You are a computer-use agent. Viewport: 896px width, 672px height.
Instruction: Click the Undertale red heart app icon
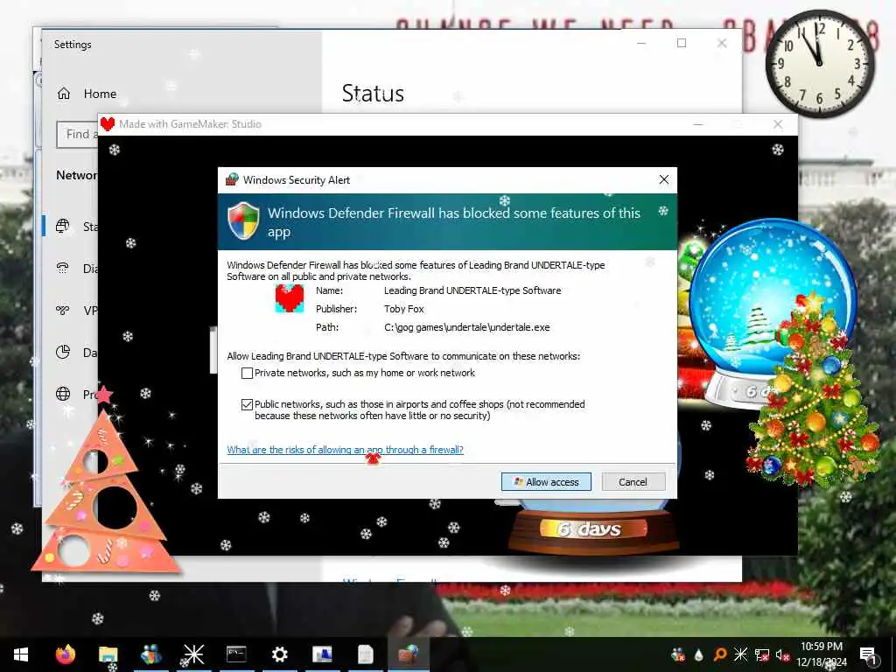point(290,298)
